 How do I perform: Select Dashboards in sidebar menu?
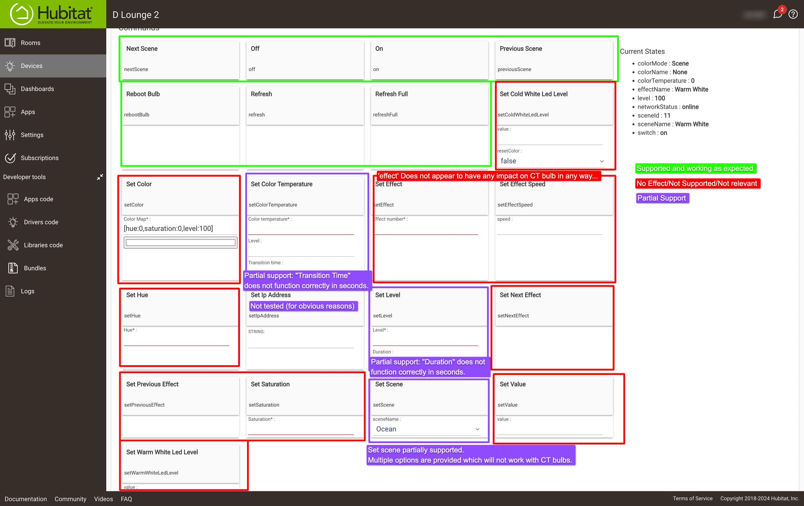pyautogui.click(x=37, y=89)
